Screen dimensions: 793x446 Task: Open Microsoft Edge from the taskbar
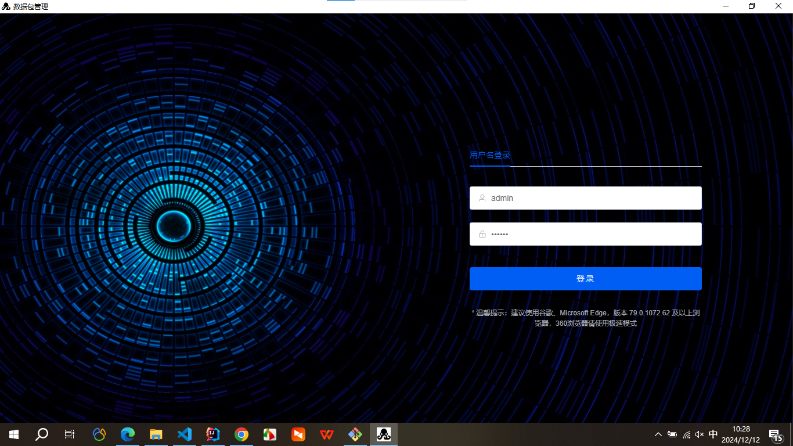coord(128,434)
